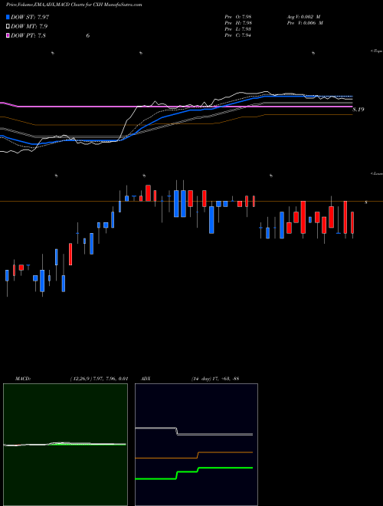
Task: Click the 'Pre O: 7.98' value
Action: [x=238, y=16]
